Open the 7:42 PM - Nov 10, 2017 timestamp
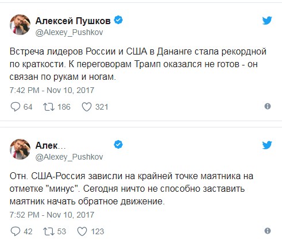The image size is (282, 244). pyautogui.click(x=52, y=90)
